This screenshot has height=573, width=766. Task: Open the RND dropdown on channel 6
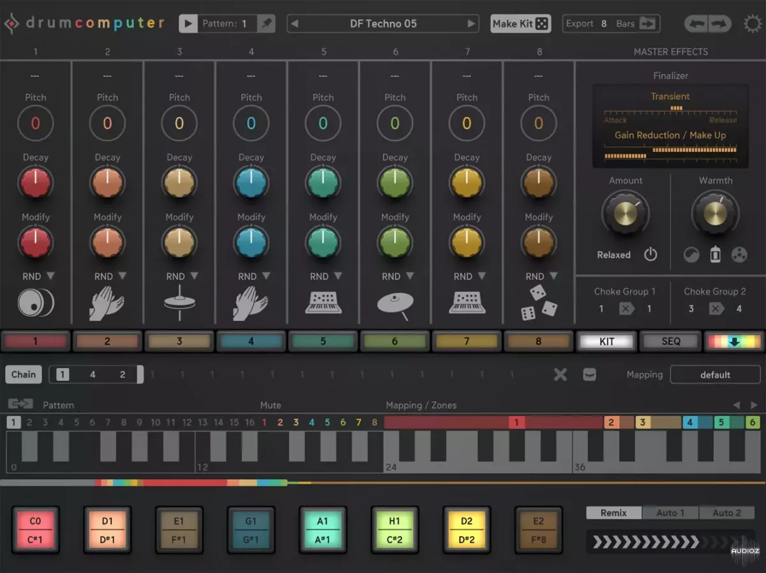point(399,276)
